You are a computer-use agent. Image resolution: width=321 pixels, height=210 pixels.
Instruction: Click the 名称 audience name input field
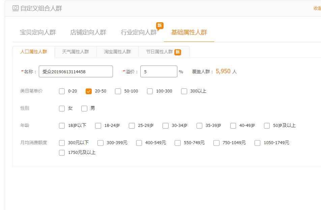tap(76, 71)
